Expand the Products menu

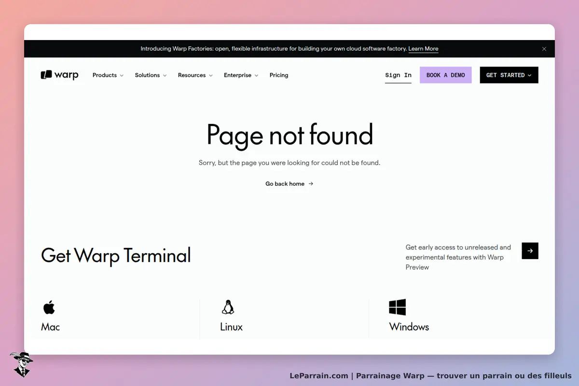pos(108,75)
